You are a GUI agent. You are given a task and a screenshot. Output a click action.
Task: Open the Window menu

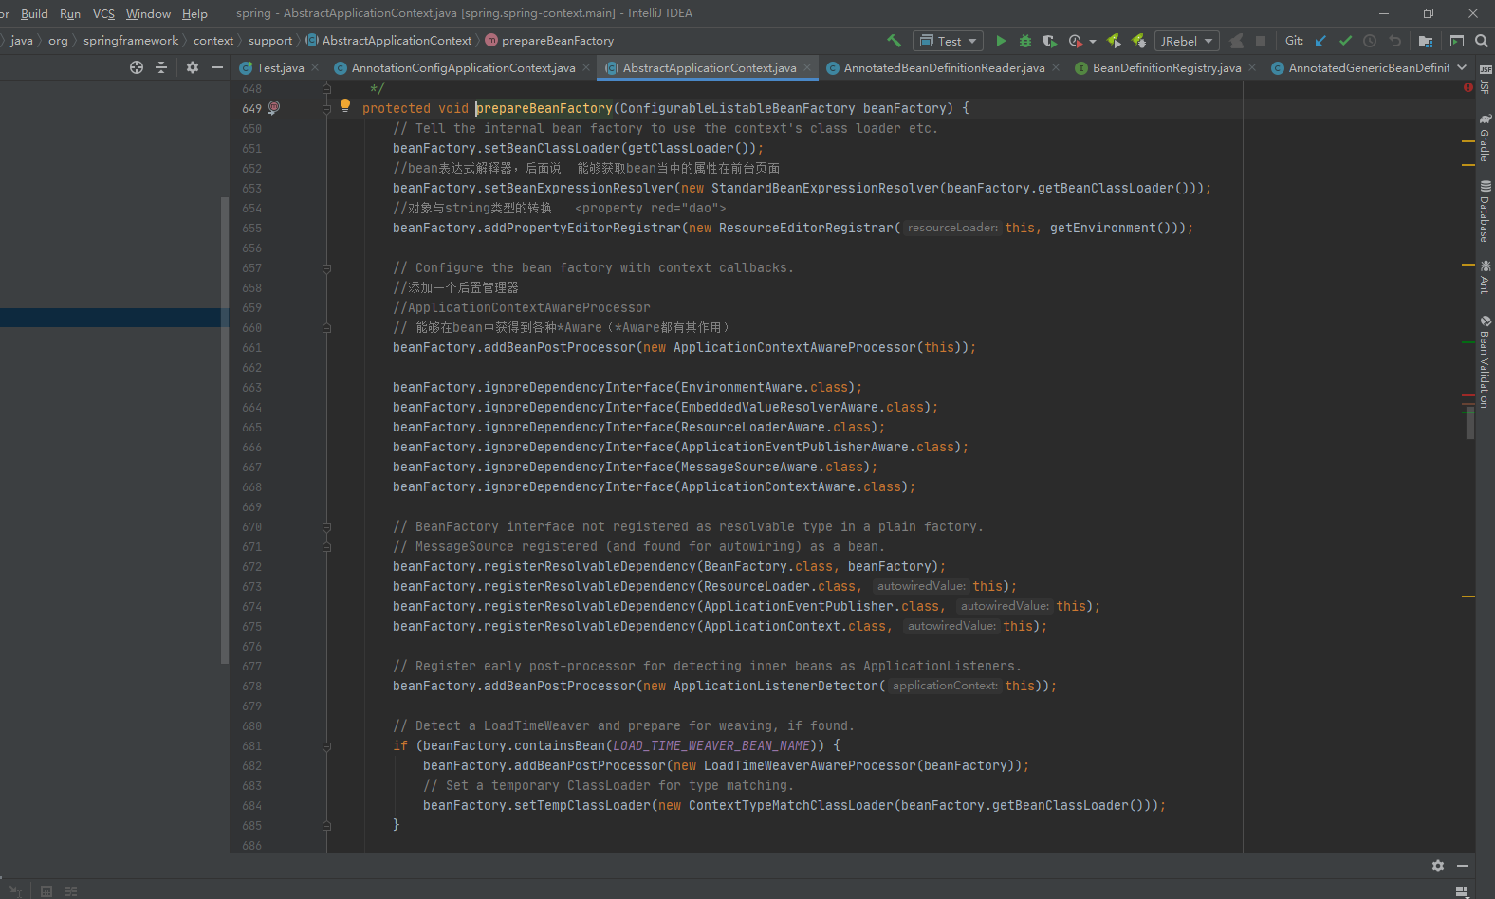pyautogui.click(x=148, y=13)
